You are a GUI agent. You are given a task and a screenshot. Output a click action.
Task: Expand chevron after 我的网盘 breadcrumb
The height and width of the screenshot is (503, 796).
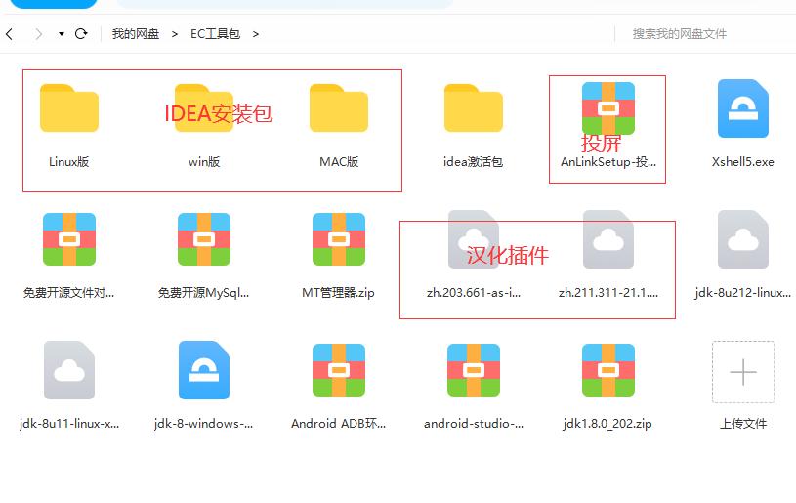pos(175,34)
